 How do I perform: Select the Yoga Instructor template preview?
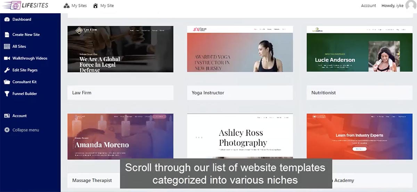240,49
